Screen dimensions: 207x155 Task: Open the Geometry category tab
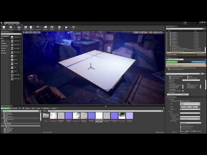pyautogui.click(x=5, y=48)
